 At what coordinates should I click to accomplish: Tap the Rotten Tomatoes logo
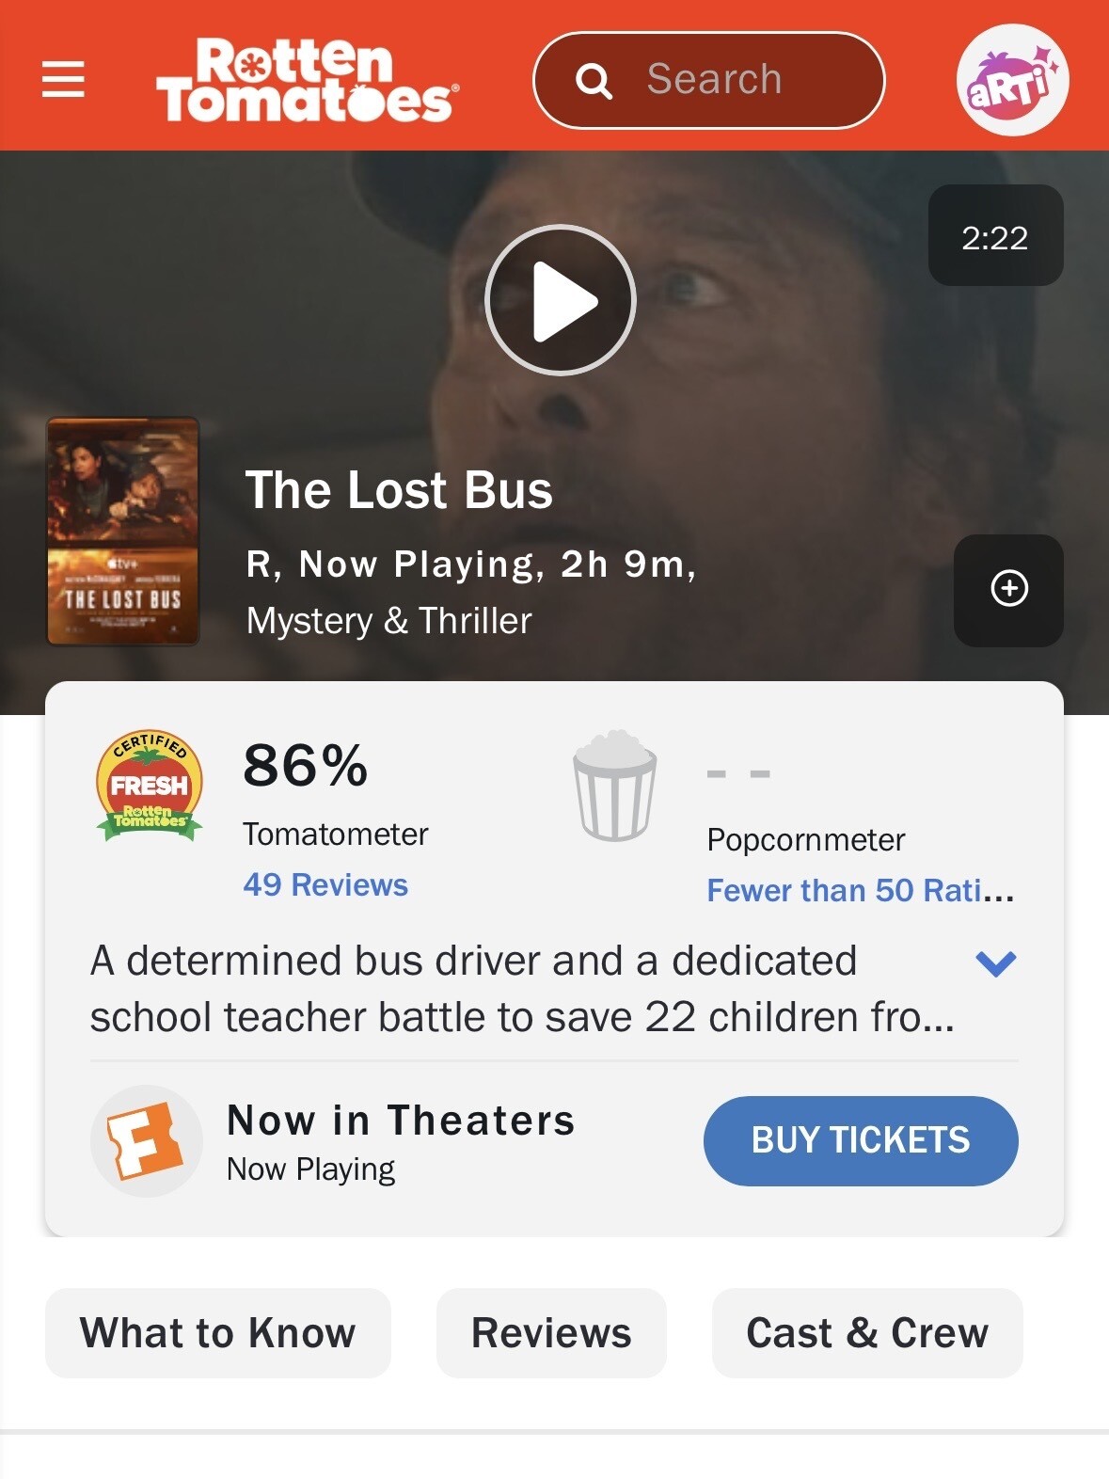[307, 80]
